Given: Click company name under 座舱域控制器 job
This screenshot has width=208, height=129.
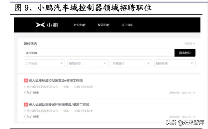Looking at the screenshot, I should click(41, 87).
